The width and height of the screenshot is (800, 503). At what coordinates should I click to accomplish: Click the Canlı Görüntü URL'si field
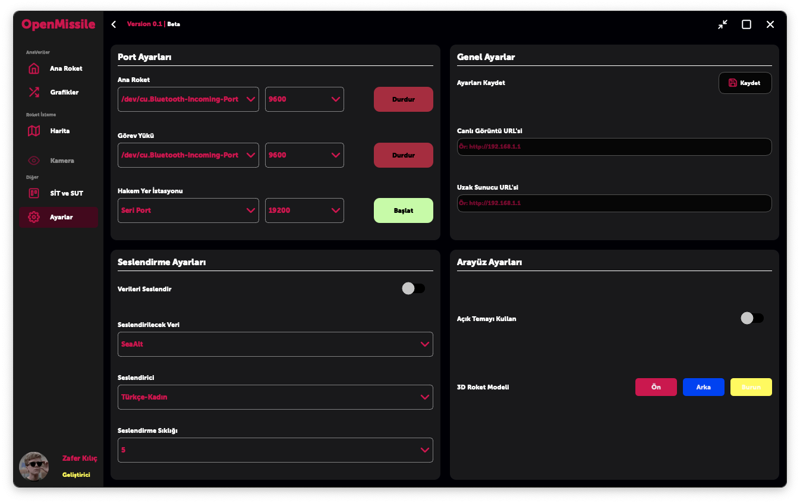tap(614, 147)
